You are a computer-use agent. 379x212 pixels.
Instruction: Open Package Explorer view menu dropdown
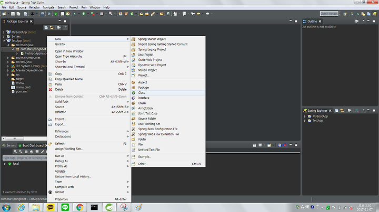click(65, 28)
